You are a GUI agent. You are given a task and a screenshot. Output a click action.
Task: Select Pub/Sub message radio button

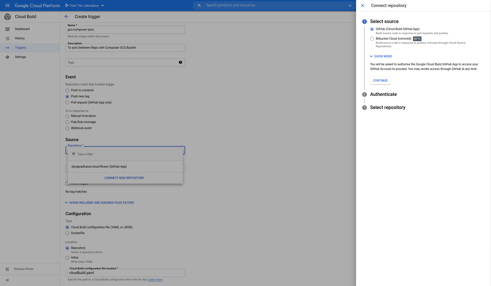67,122
